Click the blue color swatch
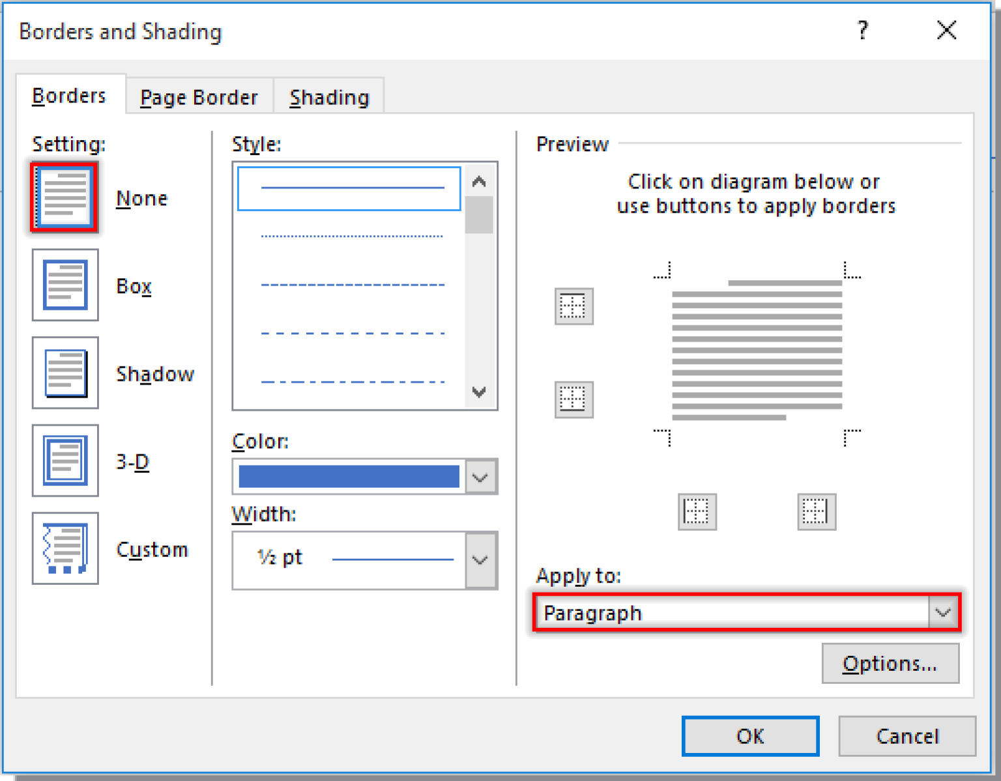 pyautogui.click(x=349, y=477)
